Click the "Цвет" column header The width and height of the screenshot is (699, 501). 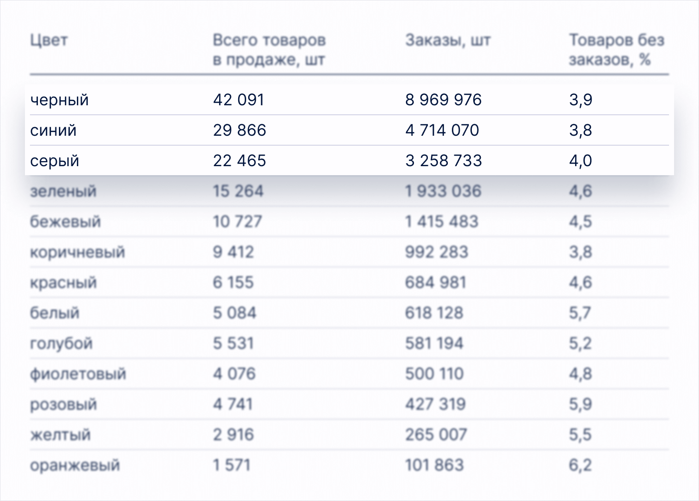coord(48,40)
